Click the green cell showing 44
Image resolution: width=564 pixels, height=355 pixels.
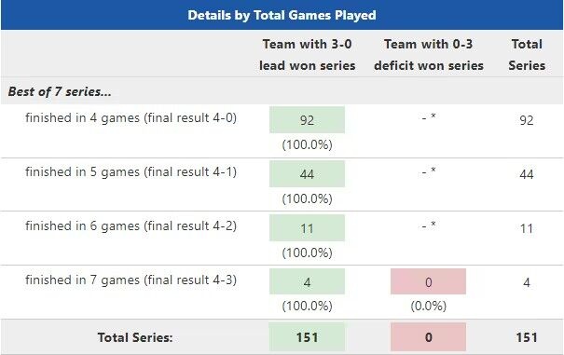pyautogui.click(x=307, y=174)
